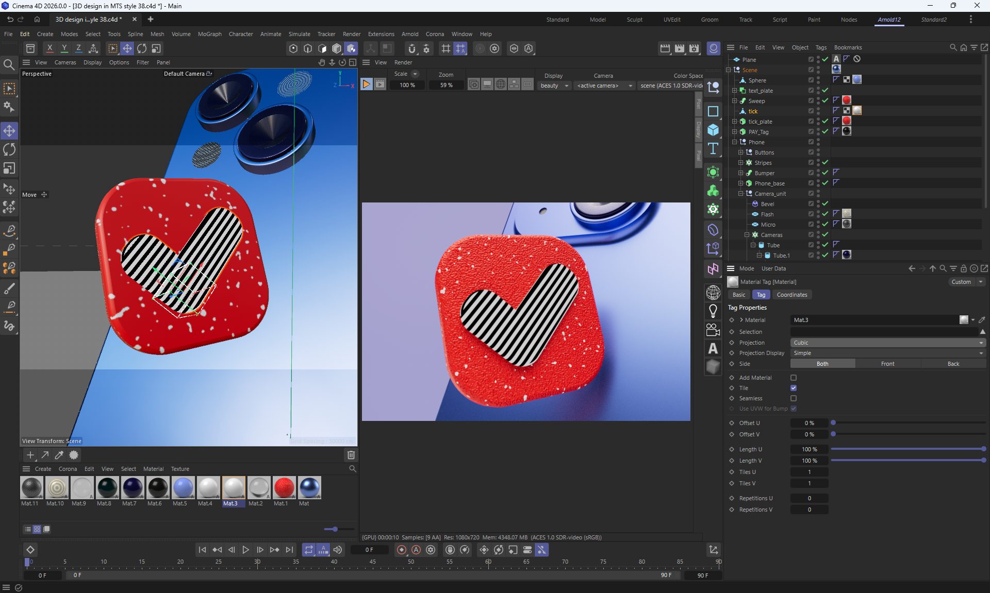Switch to the Coordinates tab
Screen dimensions: 990x593
pos(791,295)
